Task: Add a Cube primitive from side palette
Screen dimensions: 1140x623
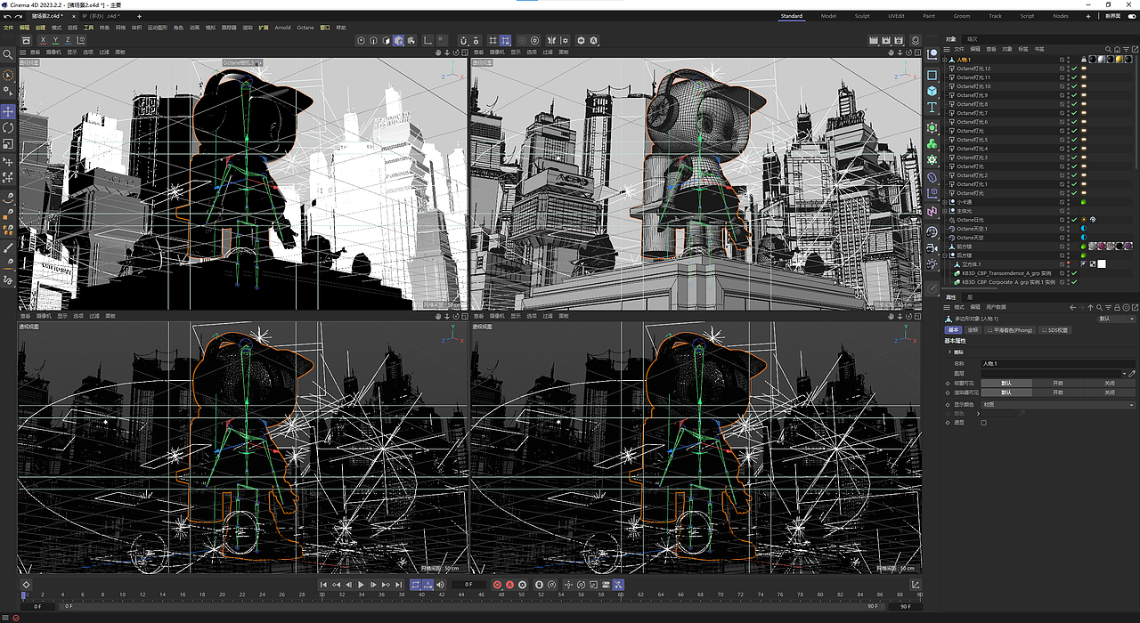Action: [932, 91]
